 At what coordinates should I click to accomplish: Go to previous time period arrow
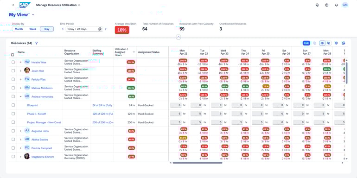tap(63, 29)
